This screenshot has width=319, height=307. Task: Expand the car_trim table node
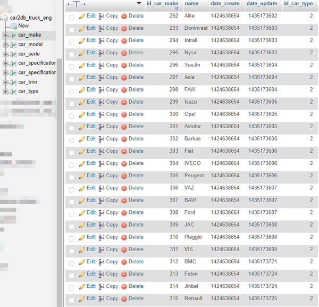pyautogui.click(x=5, y=82)
